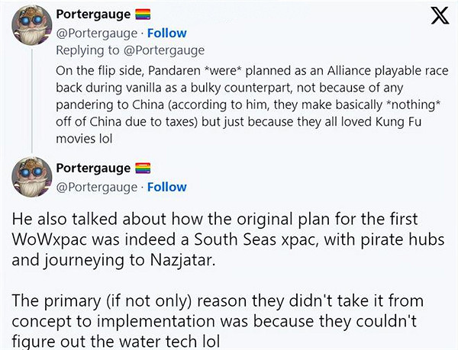Screen dimensions: 458x350
Task: Click the @Portergauge handle in the top tweet
Action: point(97,34)
